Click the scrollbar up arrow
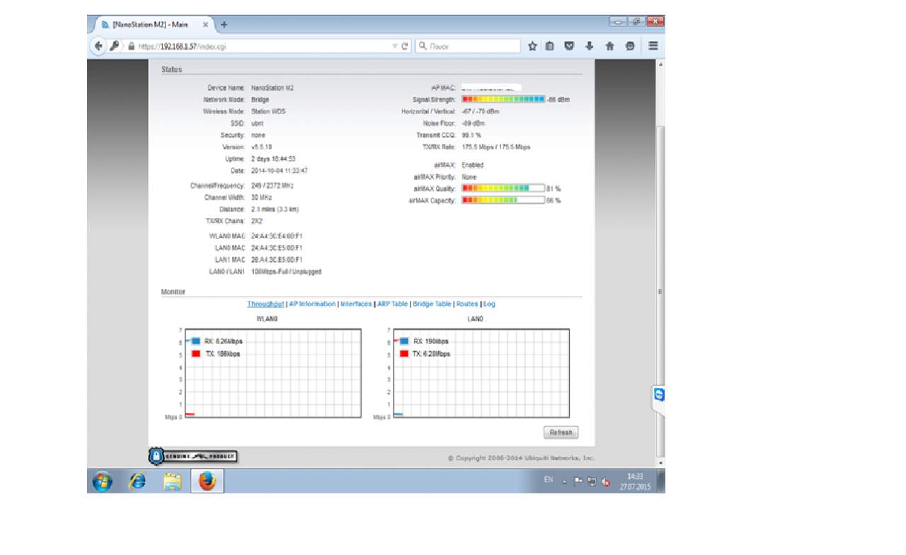Image resolution: width=906 pixels, height=555 pixels. tap(661, 64)
